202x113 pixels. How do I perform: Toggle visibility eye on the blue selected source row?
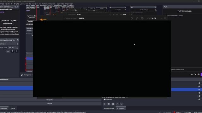point(199,89)
